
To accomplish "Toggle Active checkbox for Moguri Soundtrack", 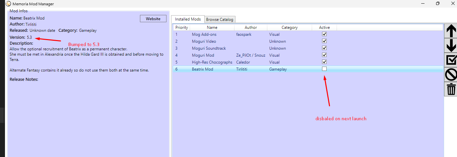I will 324,48.
